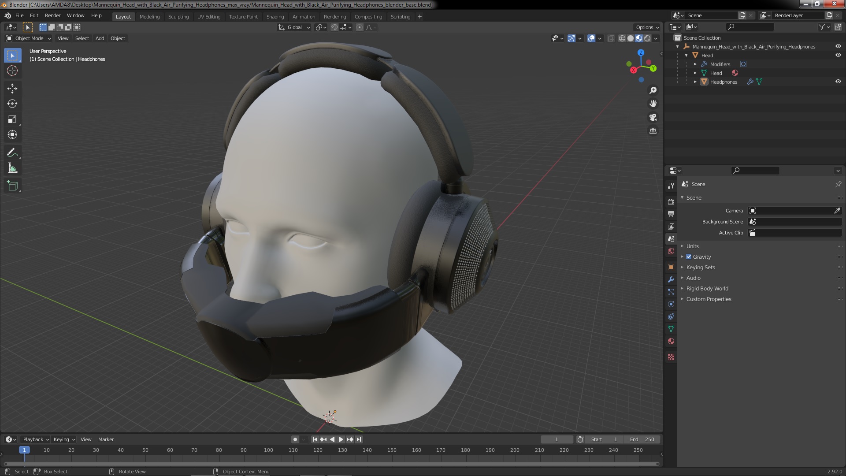
Task: Switch to solid viewport shading
Action: [631, 39]
